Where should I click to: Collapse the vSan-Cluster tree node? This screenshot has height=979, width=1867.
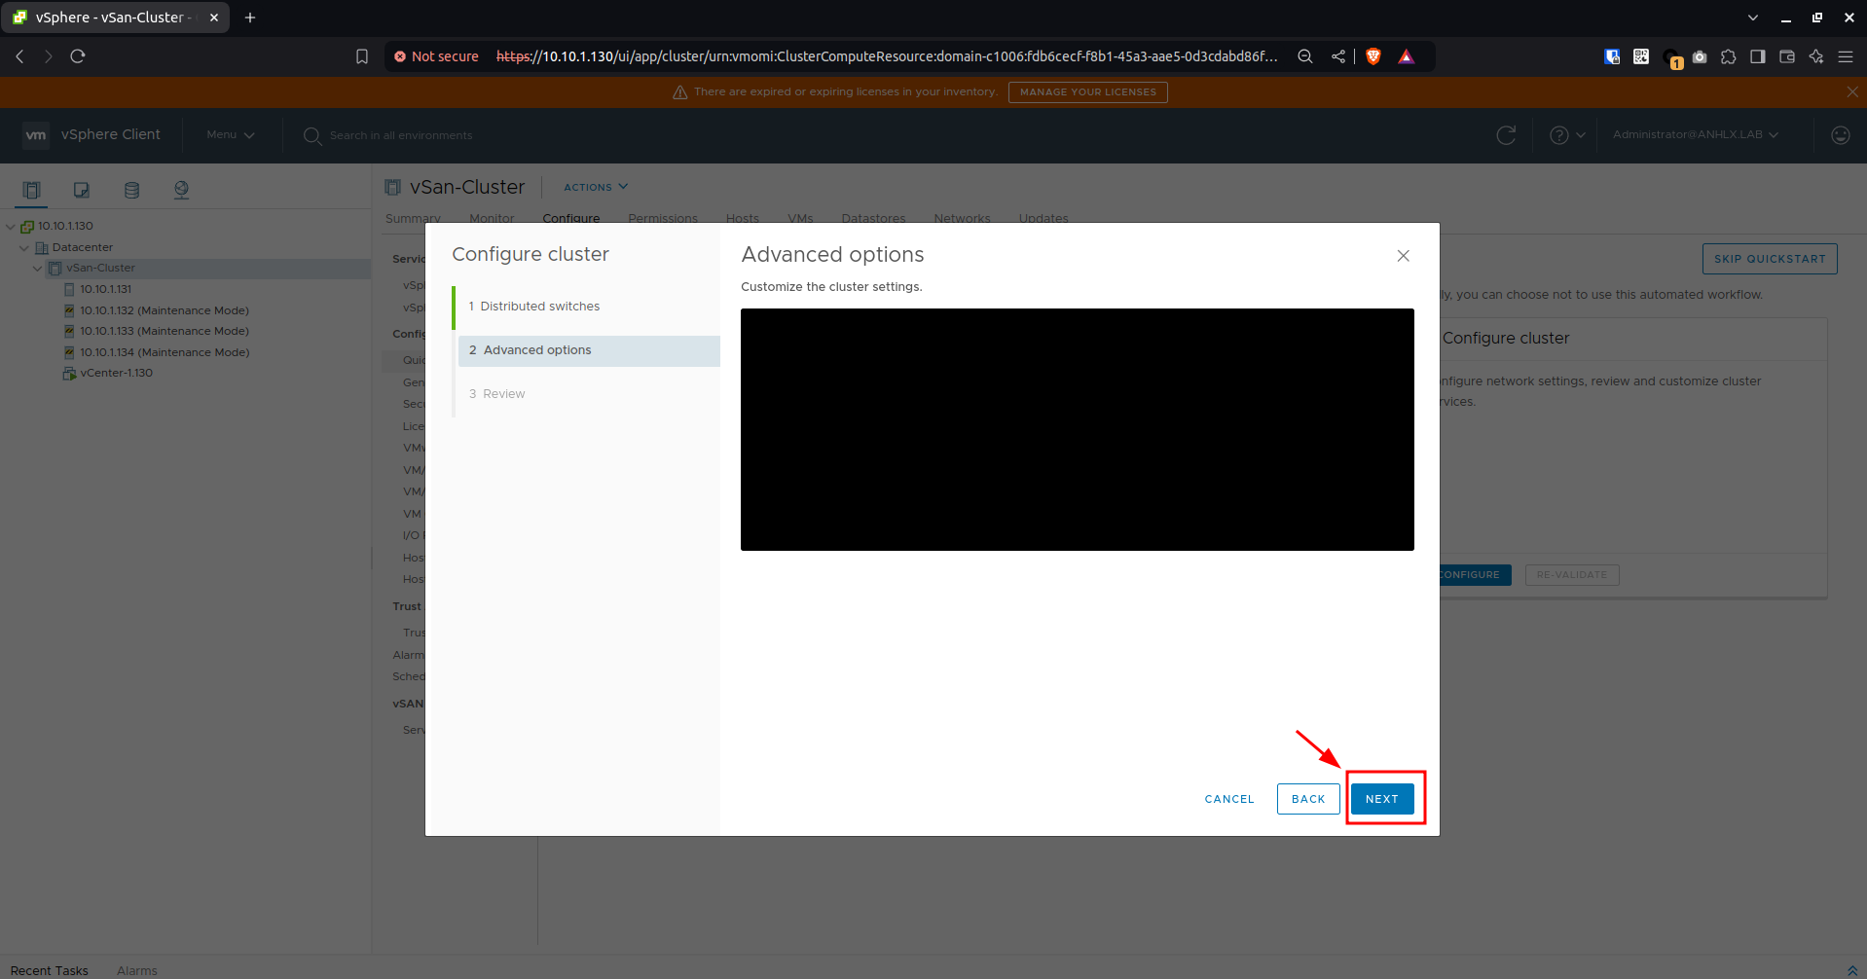pos(38,268)
